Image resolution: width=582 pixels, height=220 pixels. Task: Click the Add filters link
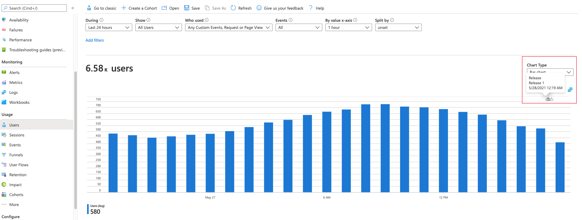[x=95, y=40]
